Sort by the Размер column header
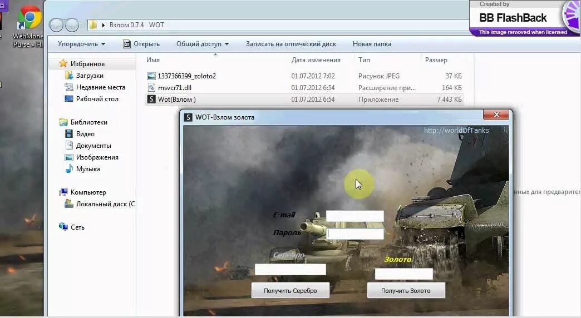Image resolution: width=581 pixels, height=318 pixels. [436, 60]
